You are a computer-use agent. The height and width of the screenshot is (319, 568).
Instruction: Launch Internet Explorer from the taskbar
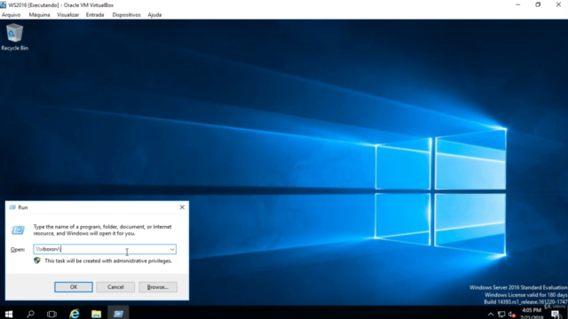pyautogui.click(x=75, y=314)
